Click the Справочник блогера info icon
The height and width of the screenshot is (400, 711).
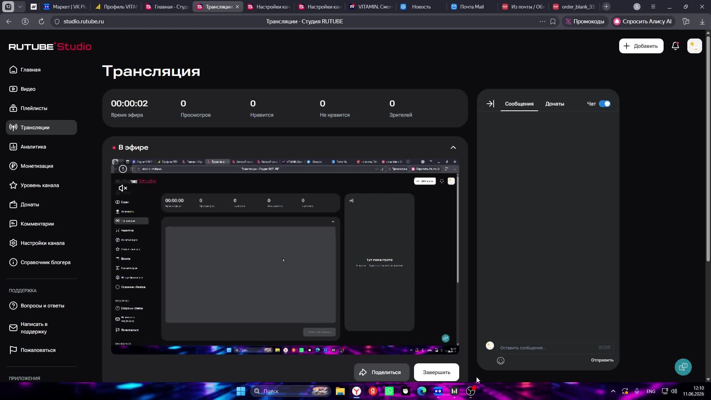(13, 262)
